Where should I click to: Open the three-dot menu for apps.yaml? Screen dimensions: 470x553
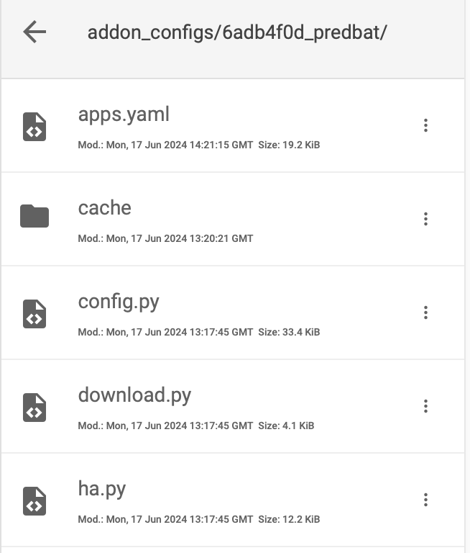point(425,125)
